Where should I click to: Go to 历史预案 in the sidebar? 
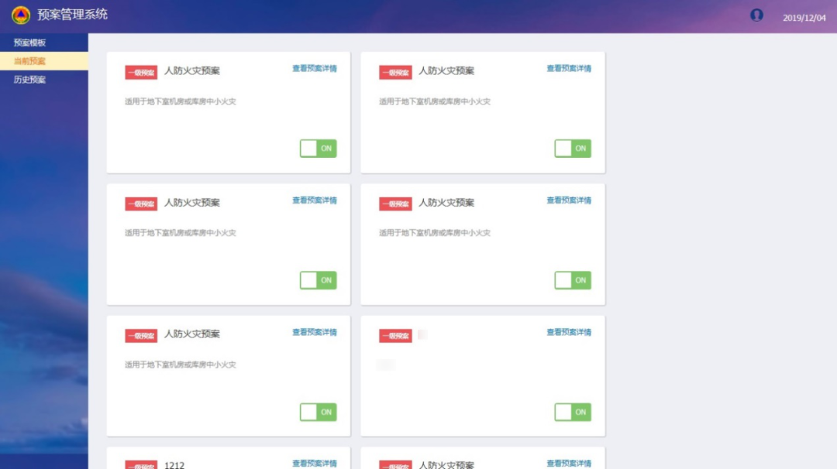tap(30, 80)
